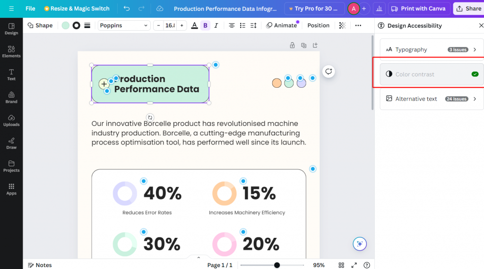Add a comment with the bubble icon
This screenshot has height=269, width=484.
pos(329,71)
